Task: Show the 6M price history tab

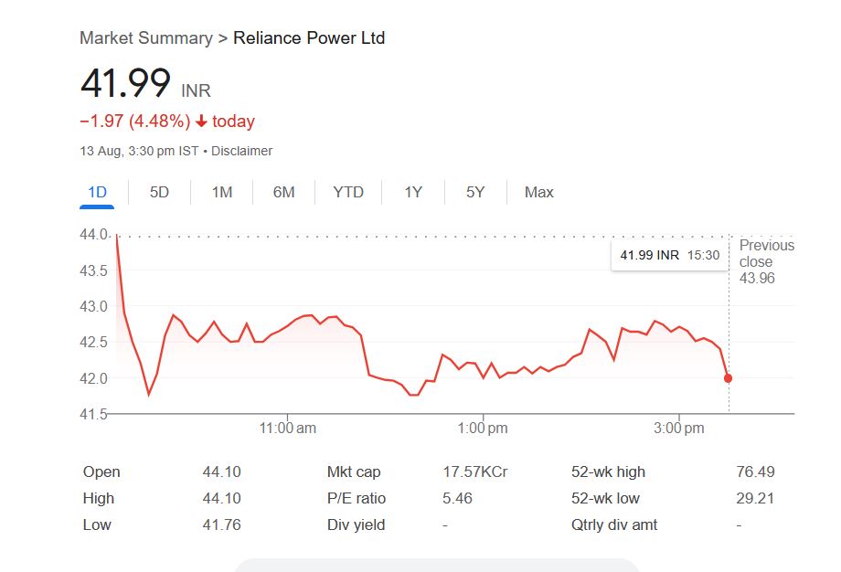Action: 283,192
